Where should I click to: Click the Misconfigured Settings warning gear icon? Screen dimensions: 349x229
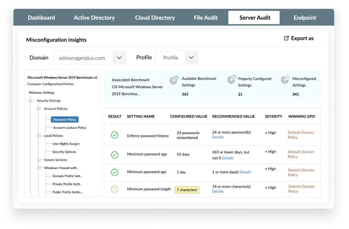click(x=285, y=79)
